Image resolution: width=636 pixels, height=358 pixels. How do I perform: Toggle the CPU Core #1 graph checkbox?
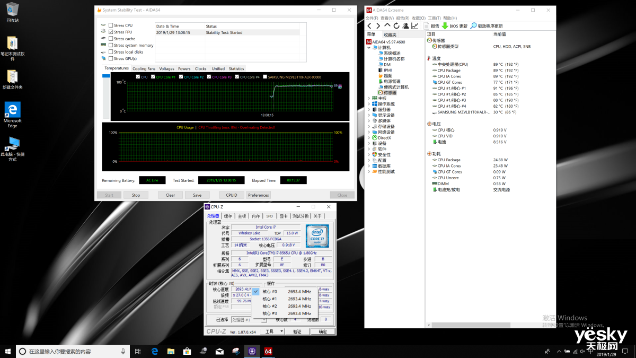(x=153, y=77)
